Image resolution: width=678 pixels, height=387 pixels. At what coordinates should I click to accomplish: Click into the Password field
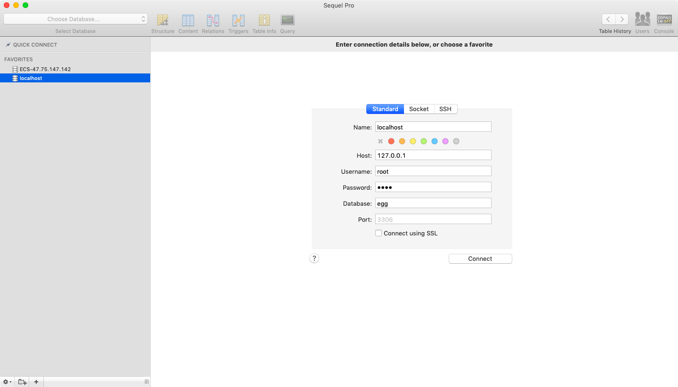coord(433,187)
